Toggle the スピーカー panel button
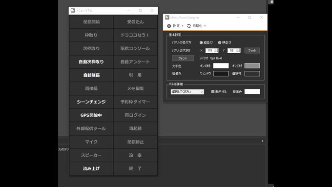This screenshot has width=332, height=187. tap(91, 155)
